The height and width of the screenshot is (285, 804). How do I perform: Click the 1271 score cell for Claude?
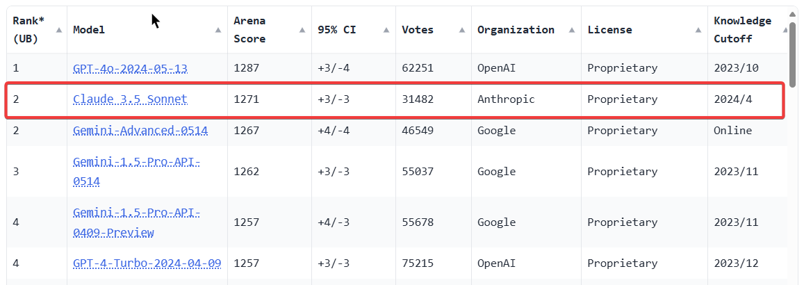click(x=247, y=99)
